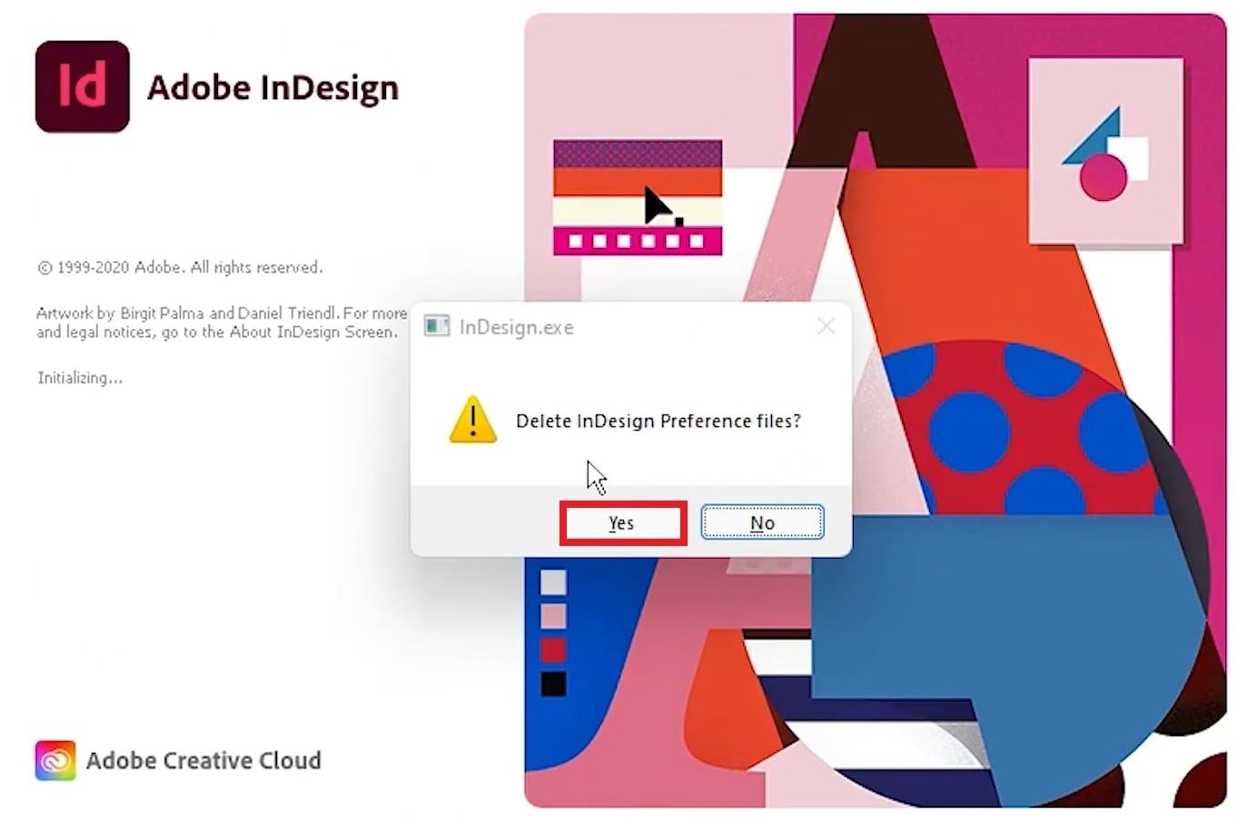Viewport: 1238px width, 824px height.
Task: Click the 'Artwork by Birgit Palma' credit text
Action: pyautogui.click(x=222, y=323)
